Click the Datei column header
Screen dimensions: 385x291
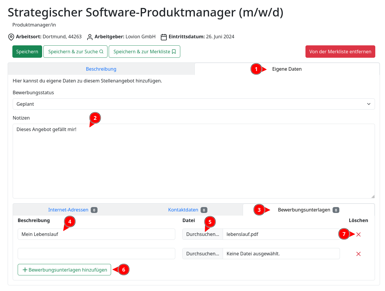pyautogui.click(x=189, y=220)
